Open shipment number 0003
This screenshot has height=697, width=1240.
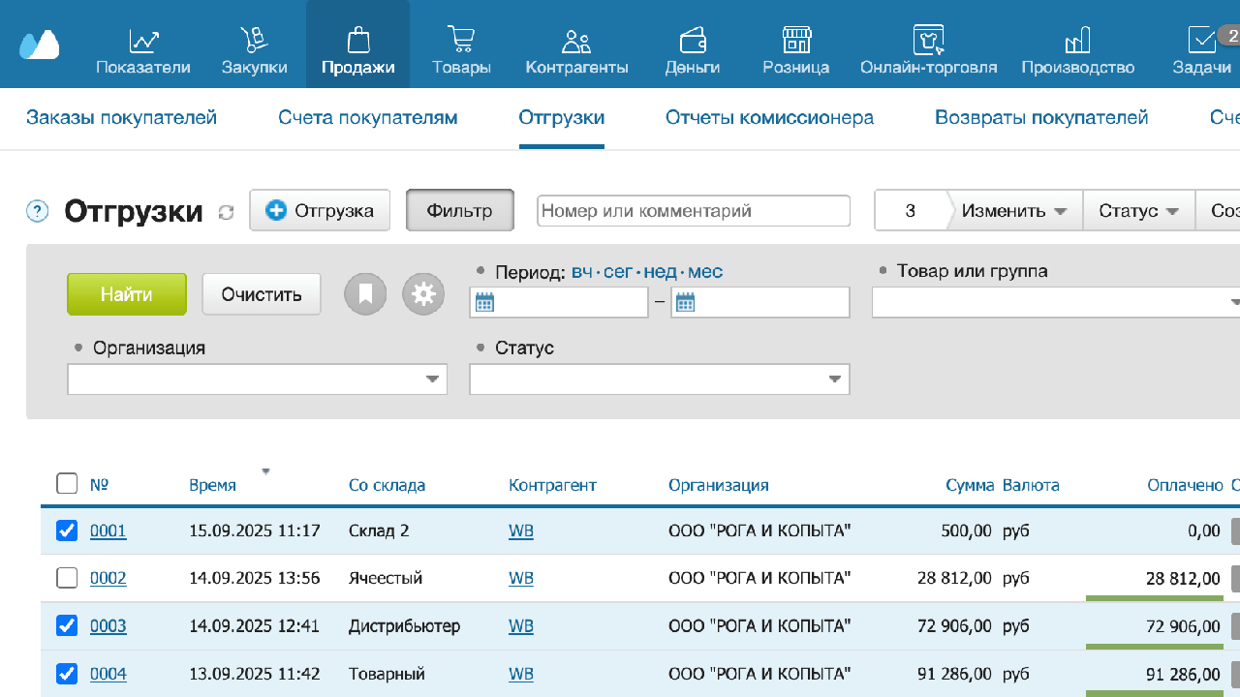tap(108, 625)
